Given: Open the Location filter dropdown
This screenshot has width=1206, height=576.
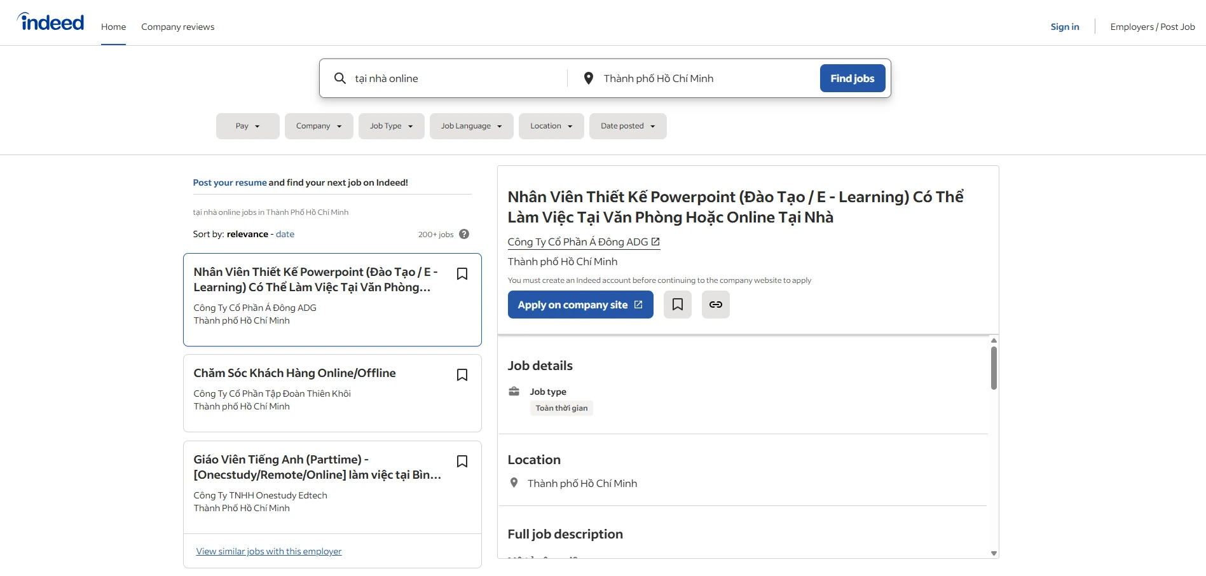Looking at the screenshot, I should [x=551, y=126].
